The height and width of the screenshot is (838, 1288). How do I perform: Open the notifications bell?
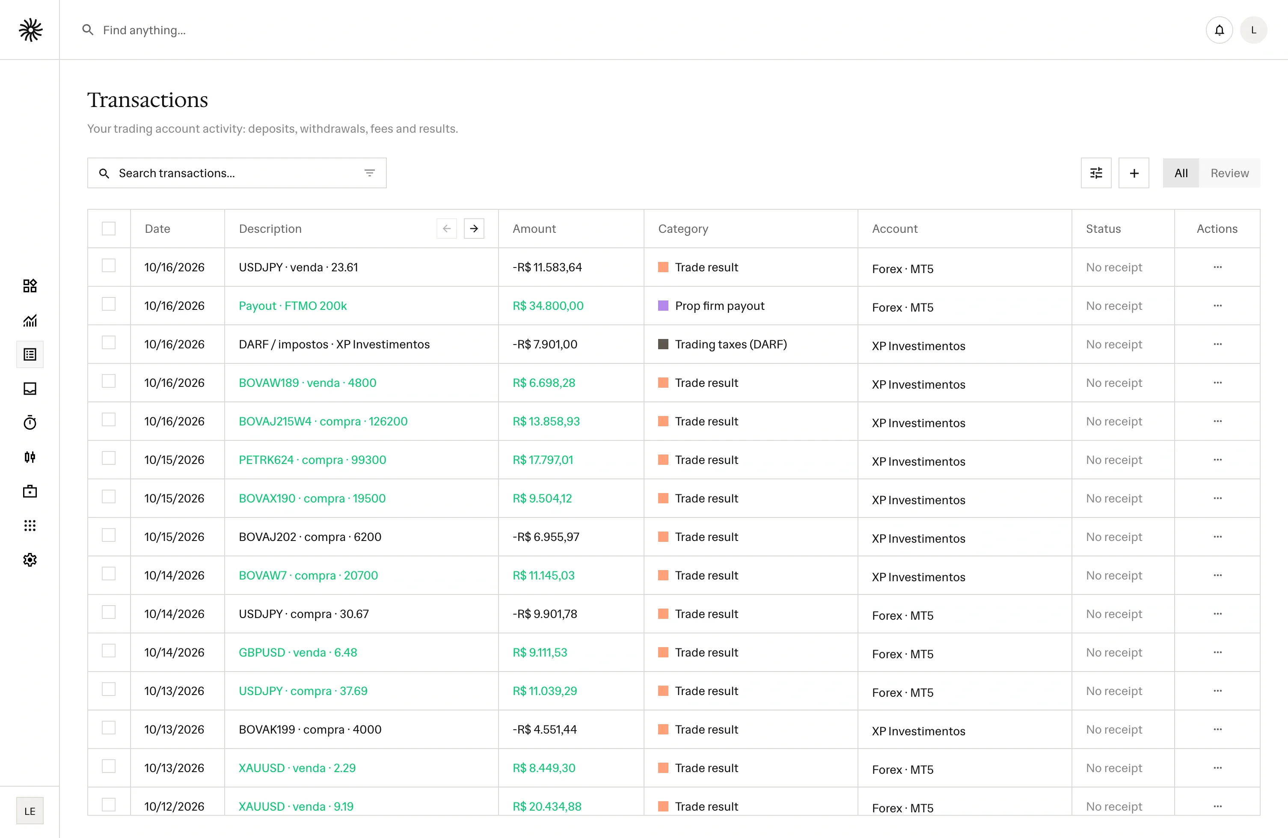(x=1219, y=30)
